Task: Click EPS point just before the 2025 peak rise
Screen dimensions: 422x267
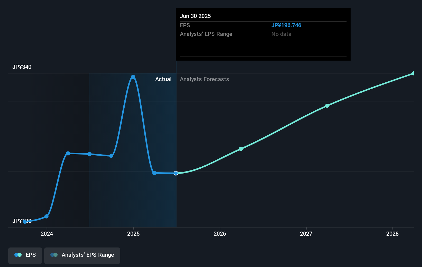Action: [111, 156]
